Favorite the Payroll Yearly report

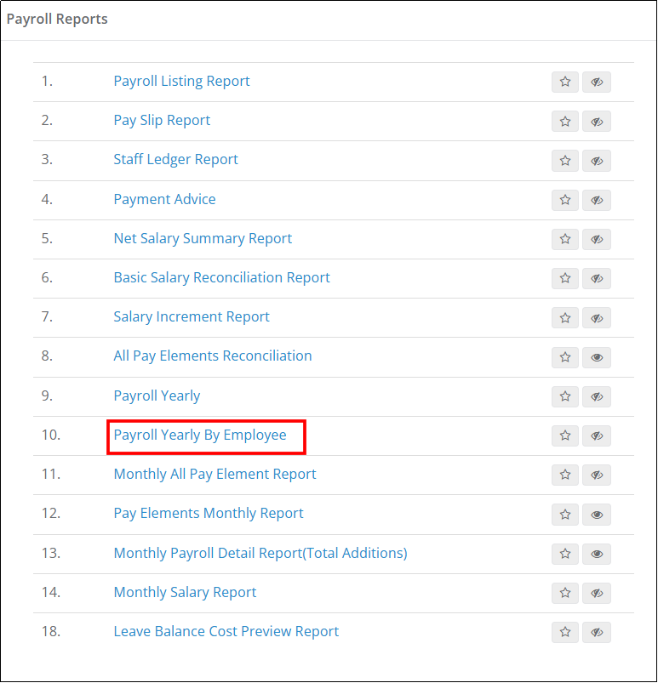(565, 396)
